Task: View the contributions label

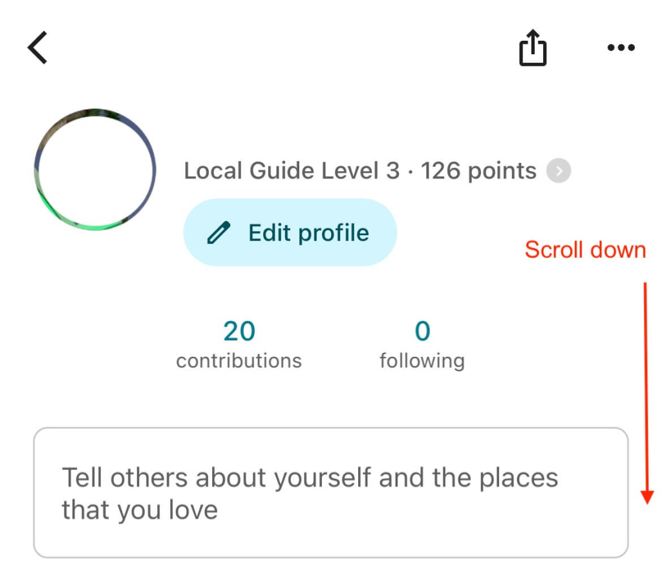Action: tap(239, 360)
